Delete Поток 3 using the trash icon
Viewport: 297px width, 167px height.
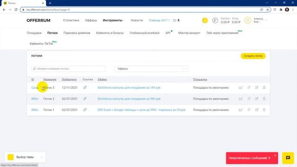coord(264,88)
